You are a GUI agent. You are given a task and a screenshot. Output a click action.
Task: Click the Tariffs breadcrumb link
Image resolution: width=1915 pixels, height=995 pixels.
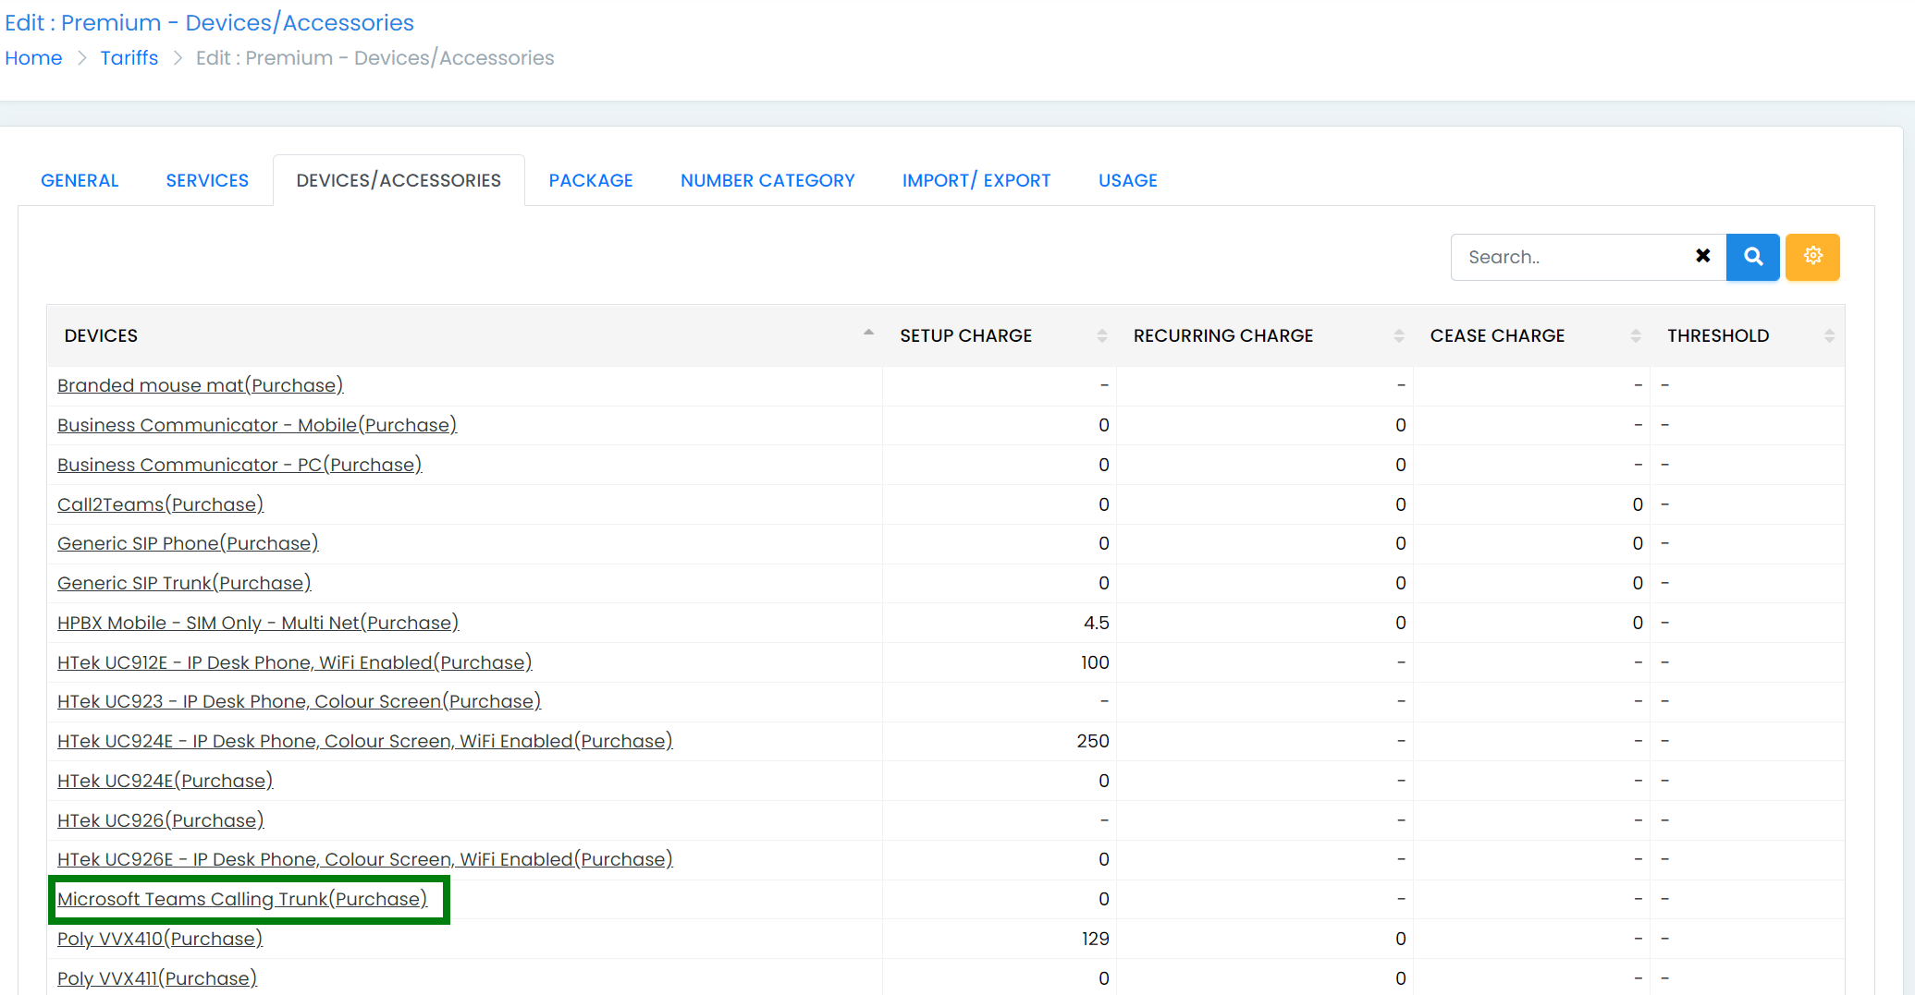tap(129, 58)
